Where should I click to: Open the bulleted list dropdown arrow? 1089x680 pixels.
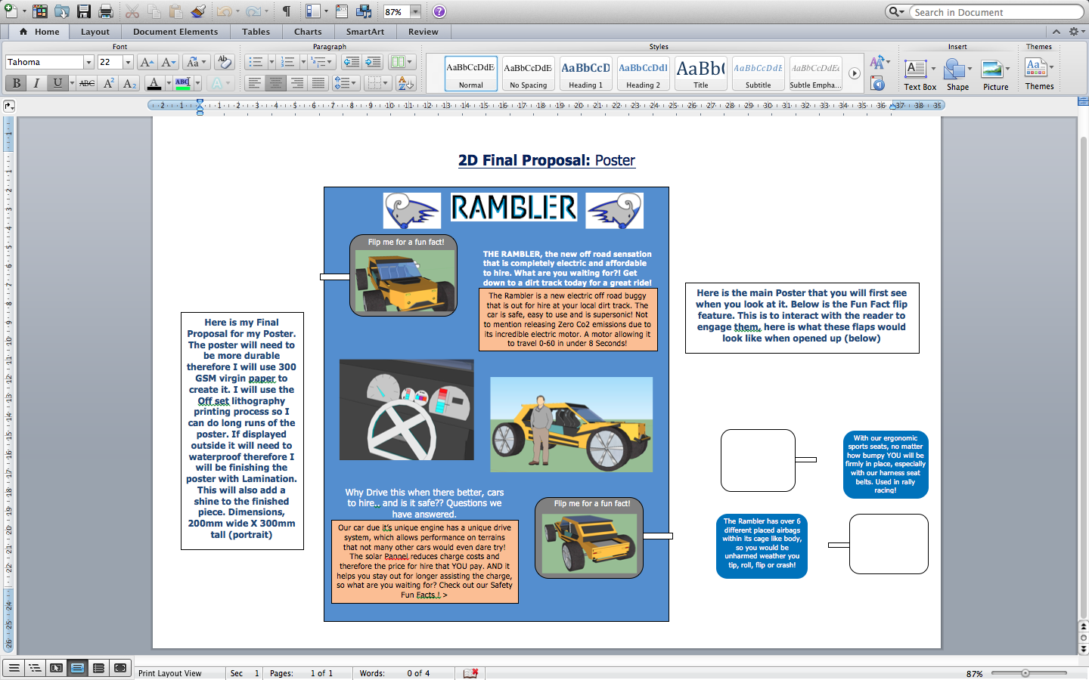pos(271,62)
